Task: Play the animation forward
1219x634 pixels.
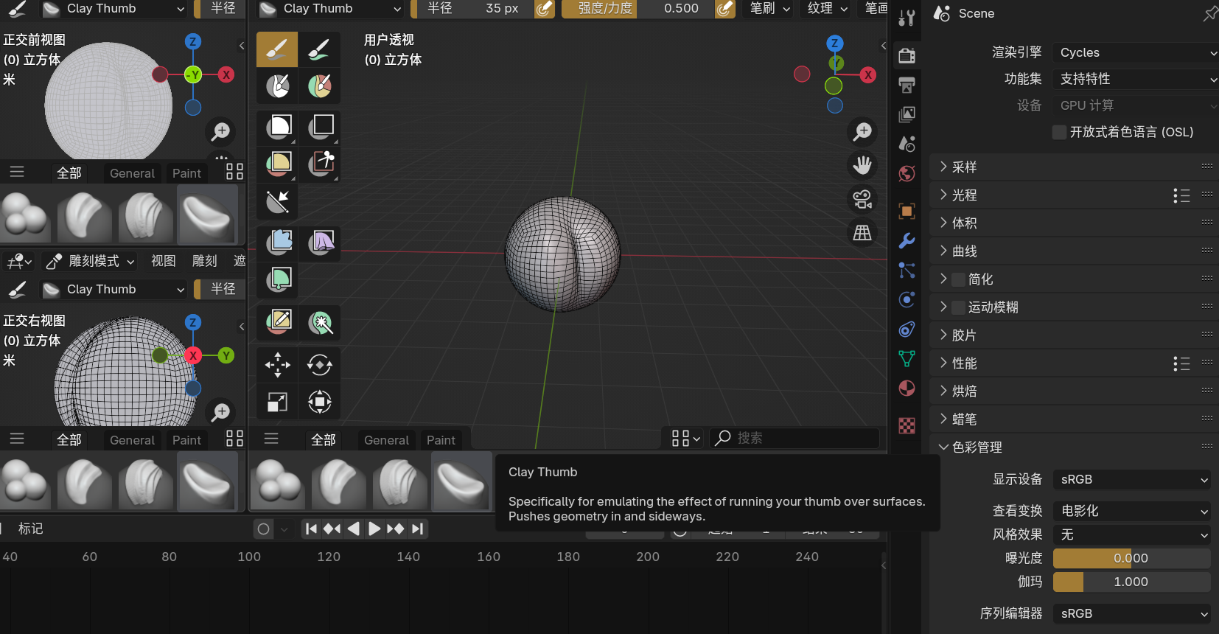Action: [374, 529]
